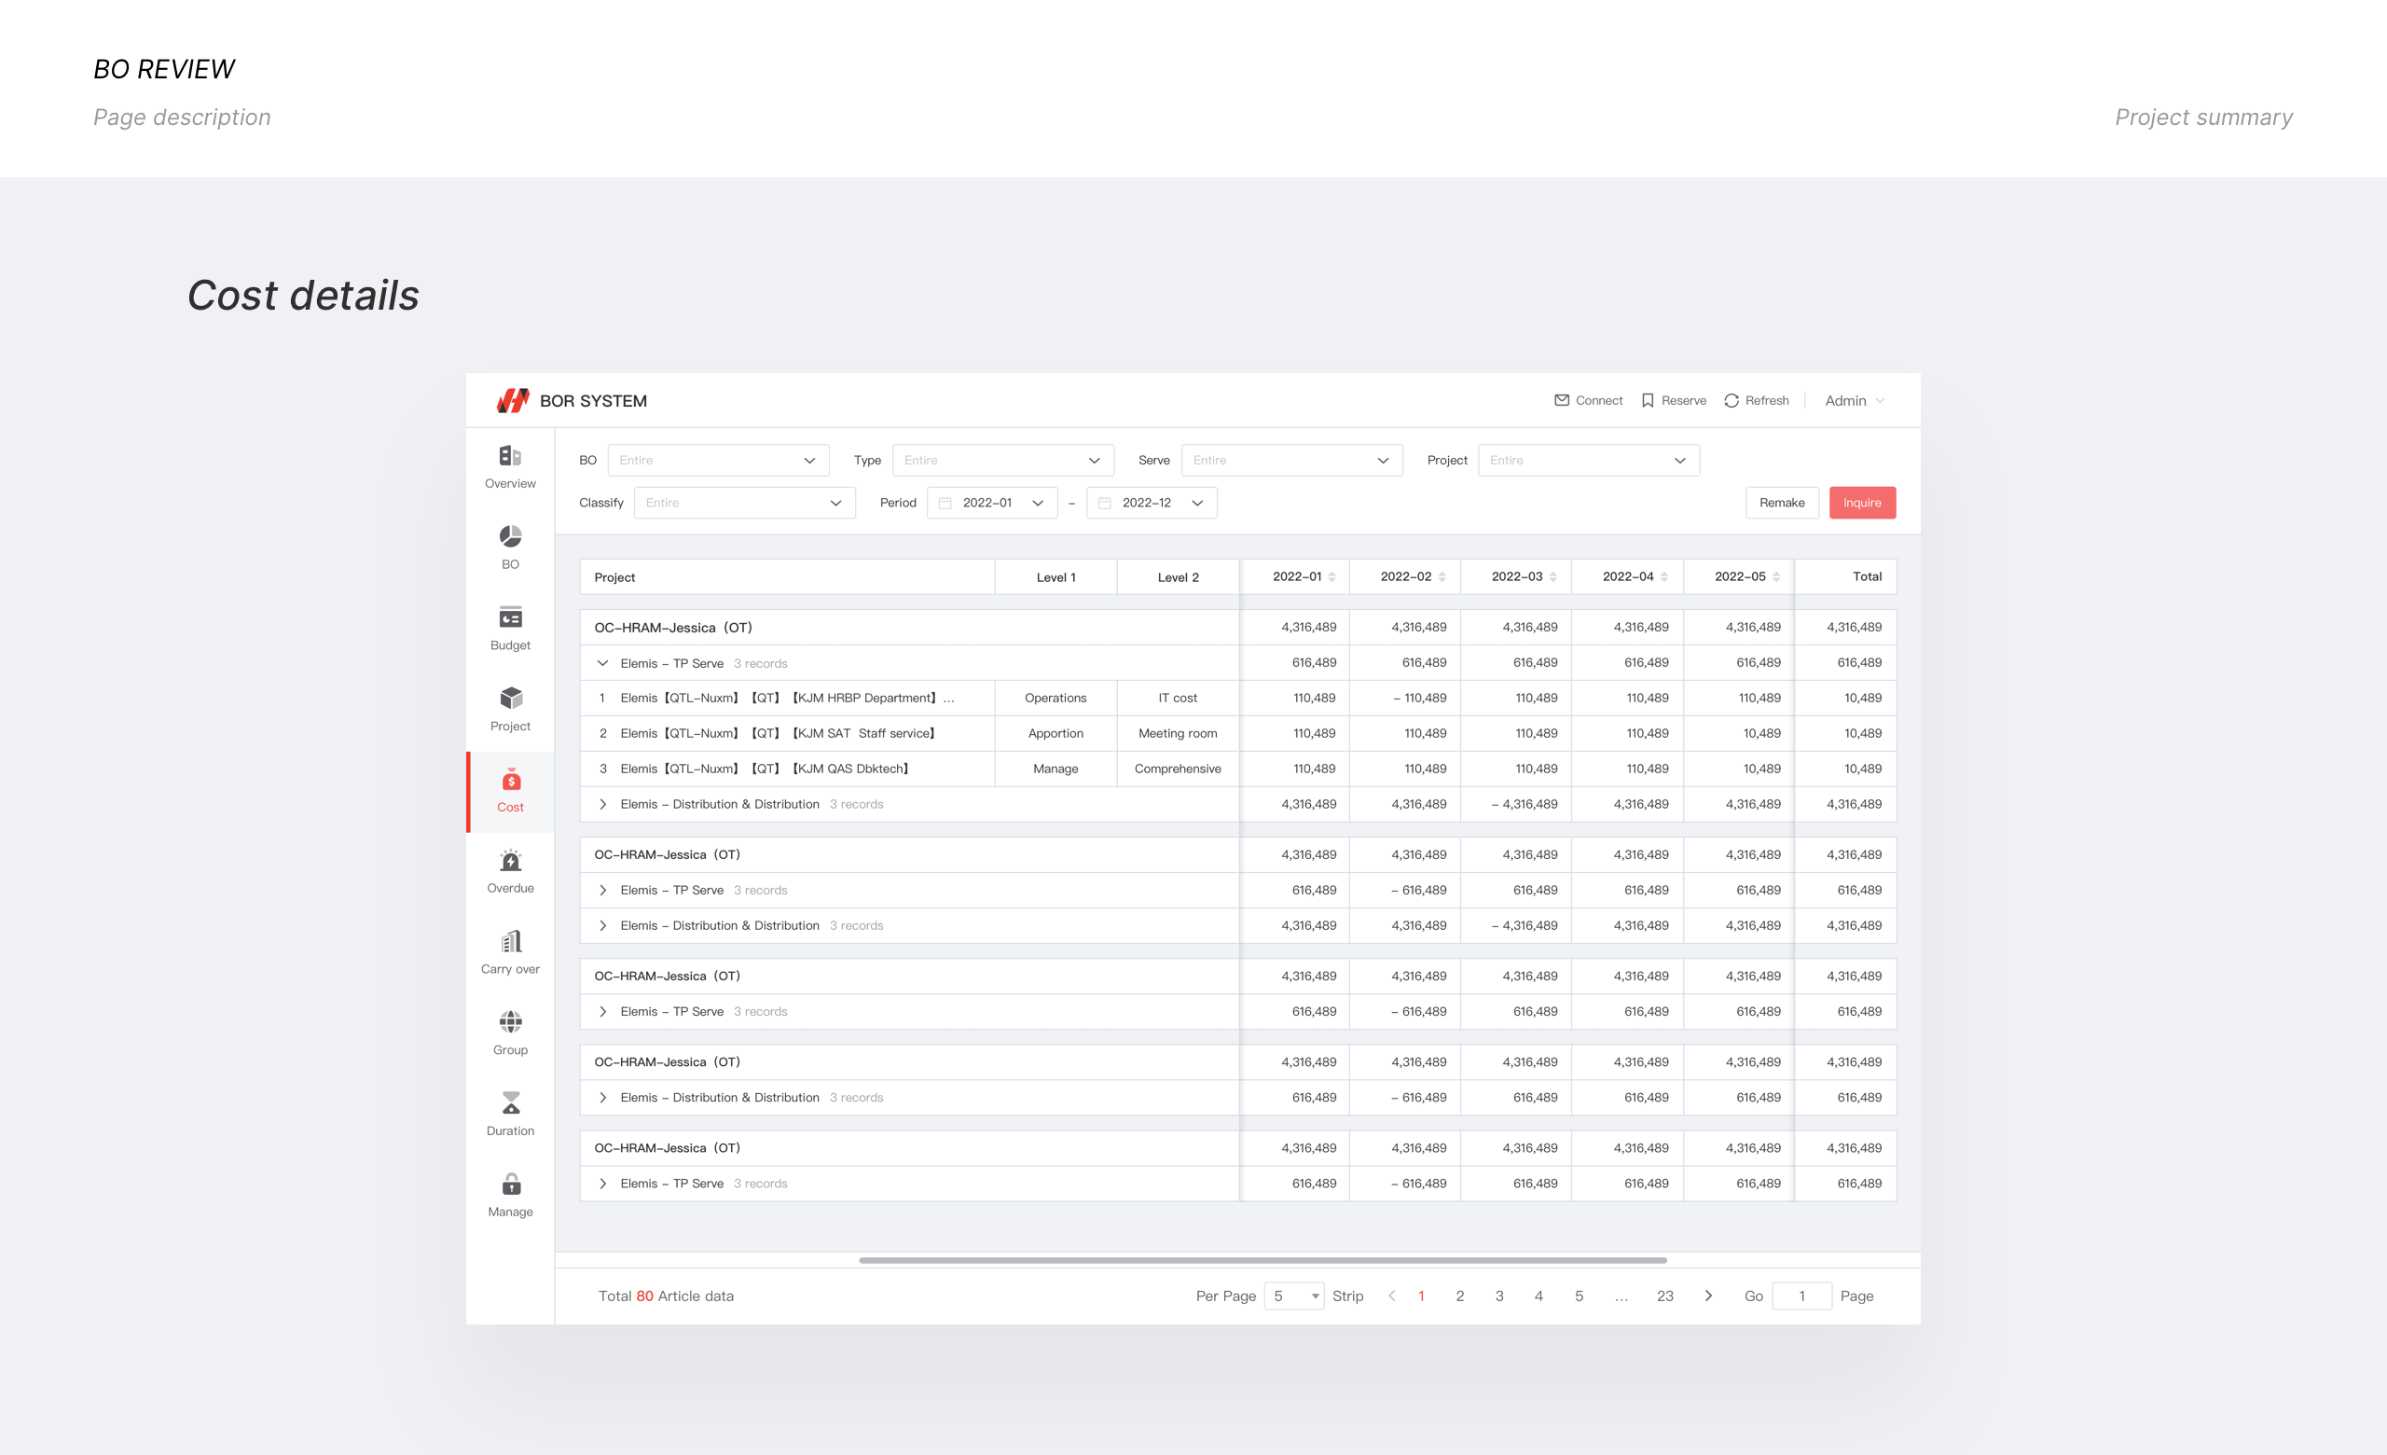Collapse the expanded Elemis – TP Serve row
2387x1455 pixels.
point(602,663)
